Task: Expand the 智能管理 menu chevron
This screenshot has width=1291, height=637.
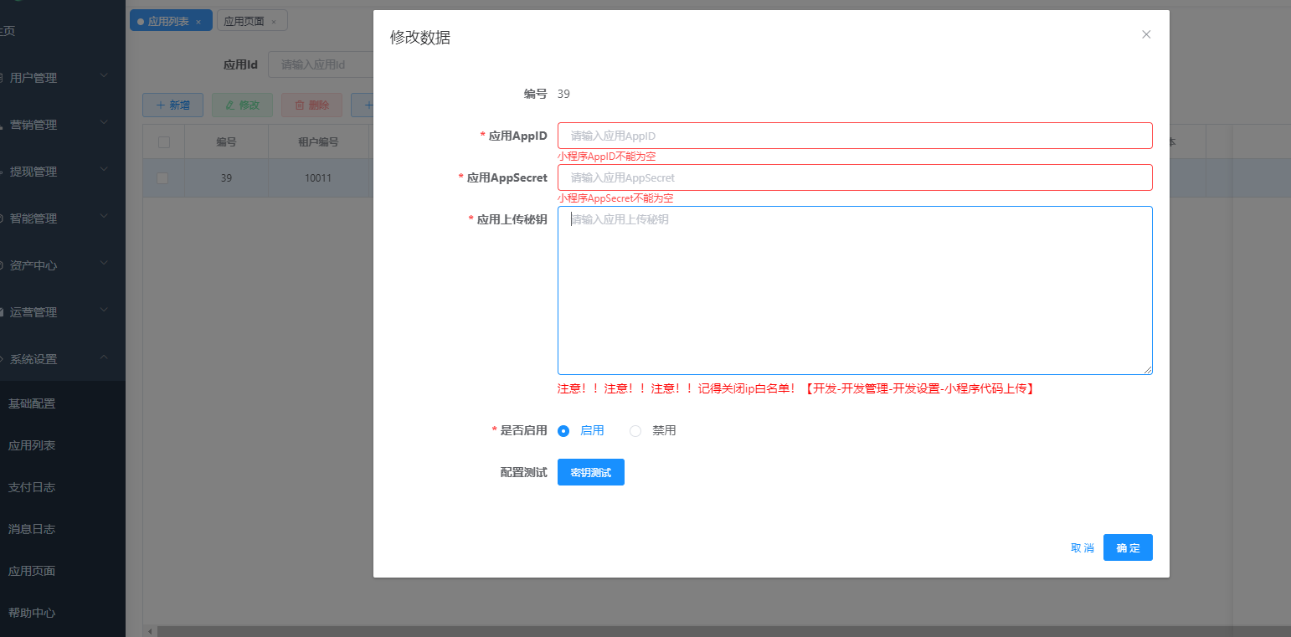Action: click(x=104, y=217)
